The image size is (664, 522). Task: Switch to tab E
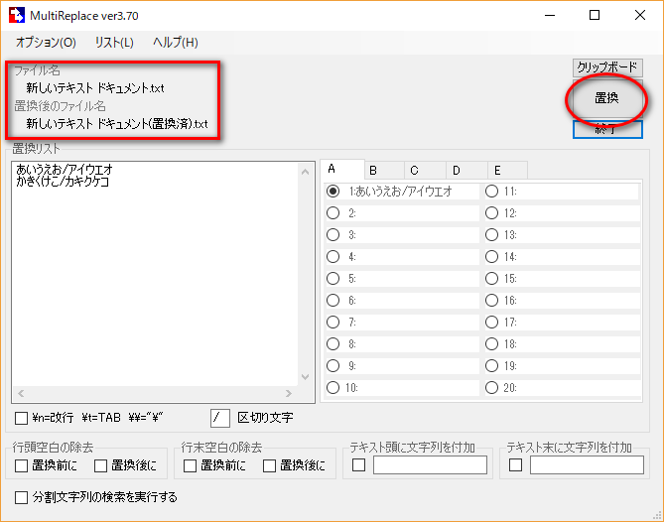click(x=507, y=170)
